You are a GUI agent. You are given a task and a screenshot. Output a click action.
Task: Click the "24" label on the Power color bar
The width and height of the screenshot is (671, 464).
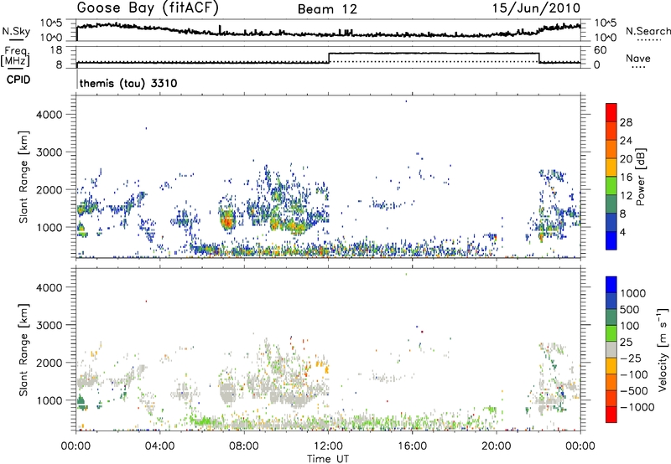(626, 141)
